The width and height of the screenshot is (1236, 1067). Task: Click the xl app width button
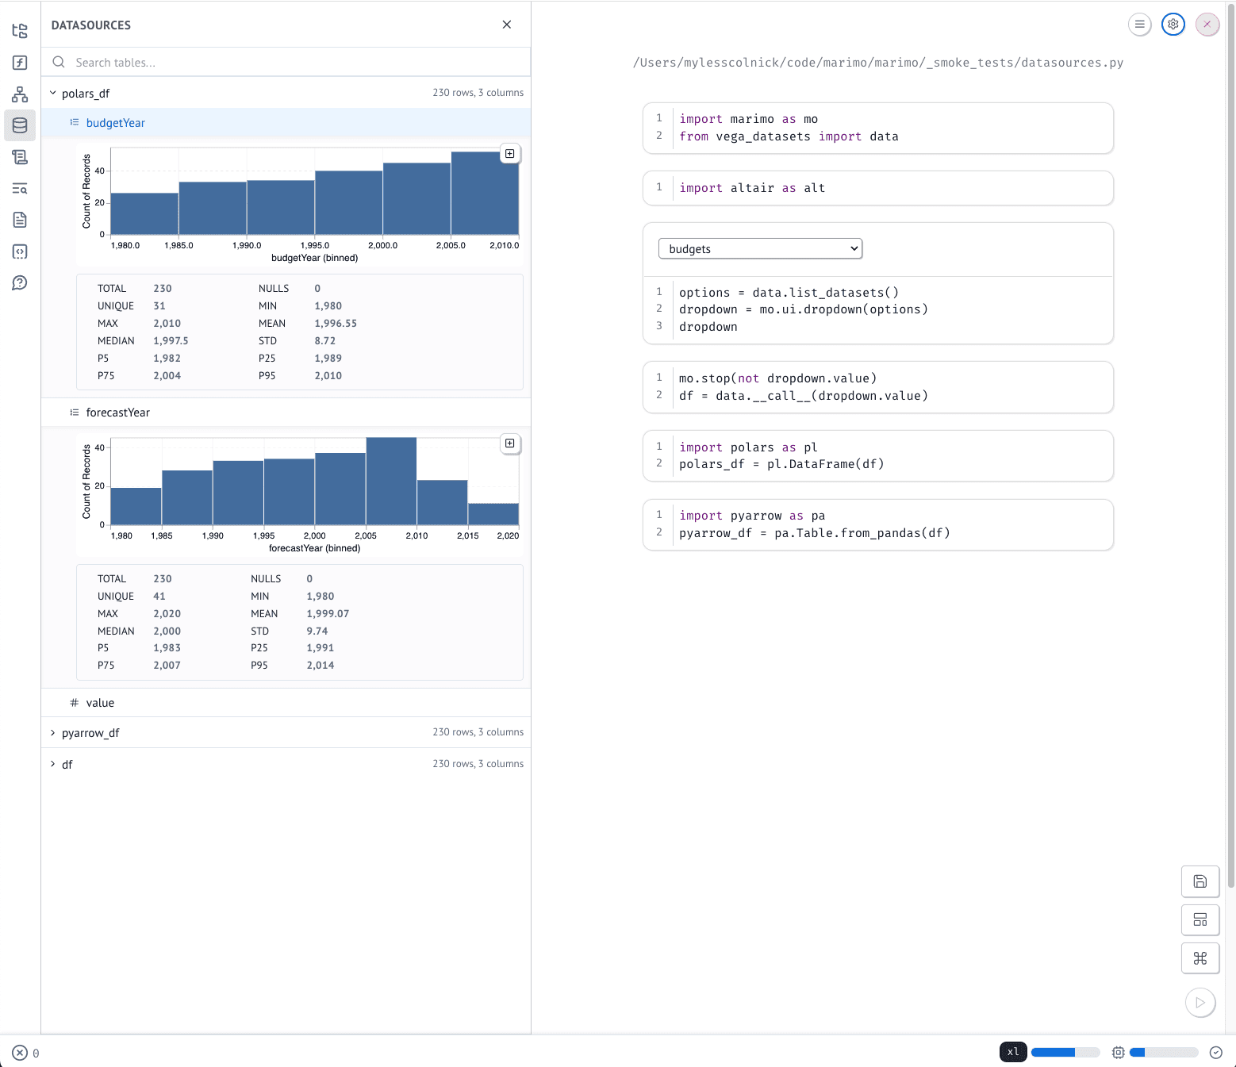[x=1012, y=1052]
